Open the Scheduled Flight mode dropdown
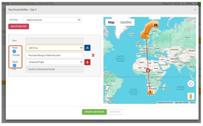The image size is (203, 126). (55, 62)
